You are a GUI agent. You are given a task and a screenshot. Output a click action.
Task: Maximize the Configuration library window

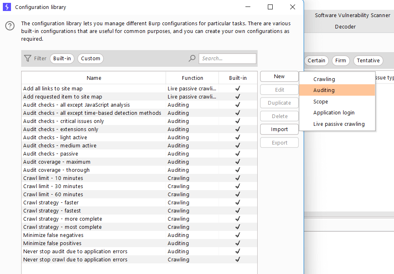(x=270, y=7)
